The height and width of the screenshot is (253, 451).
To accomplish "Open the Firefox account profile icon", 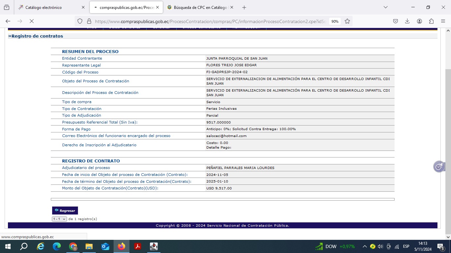I will (x=419, y=21).
